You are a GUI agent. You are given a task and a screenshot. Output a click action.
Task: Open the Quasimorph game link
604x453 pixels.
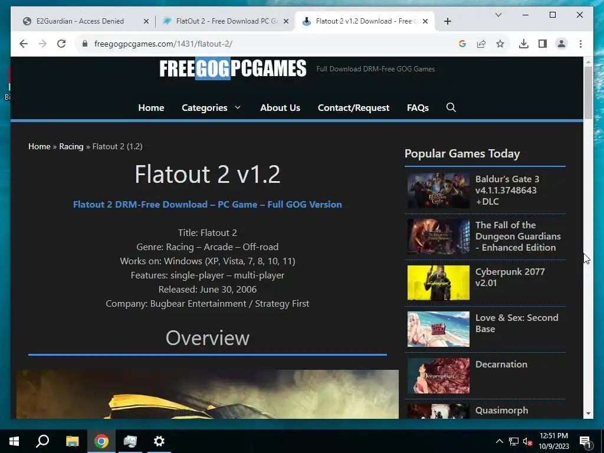(x=501, y=411)
